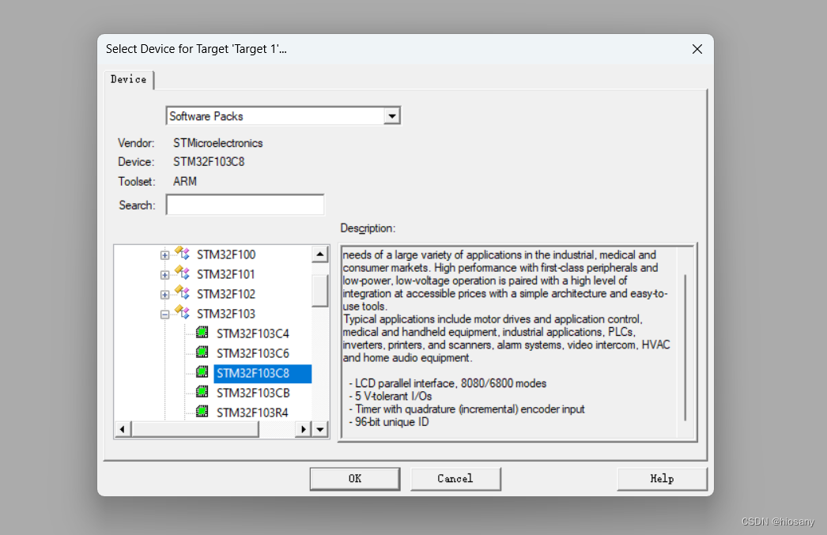Select the highlighted STM32F103C8 entry
827x535 pixels.
coord(262,373)
